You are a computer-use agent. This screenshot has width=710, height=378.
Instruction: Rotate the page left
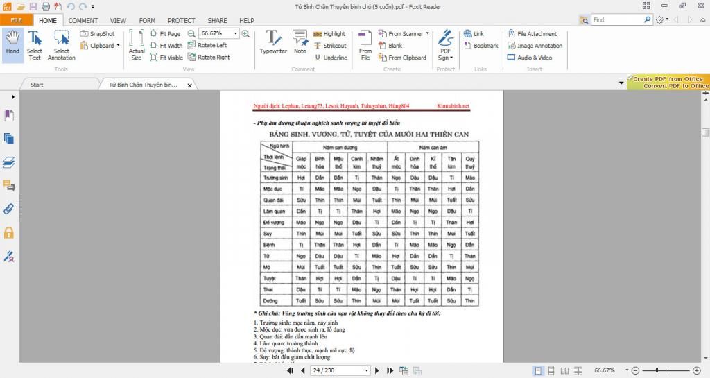[x=207, y=45]
